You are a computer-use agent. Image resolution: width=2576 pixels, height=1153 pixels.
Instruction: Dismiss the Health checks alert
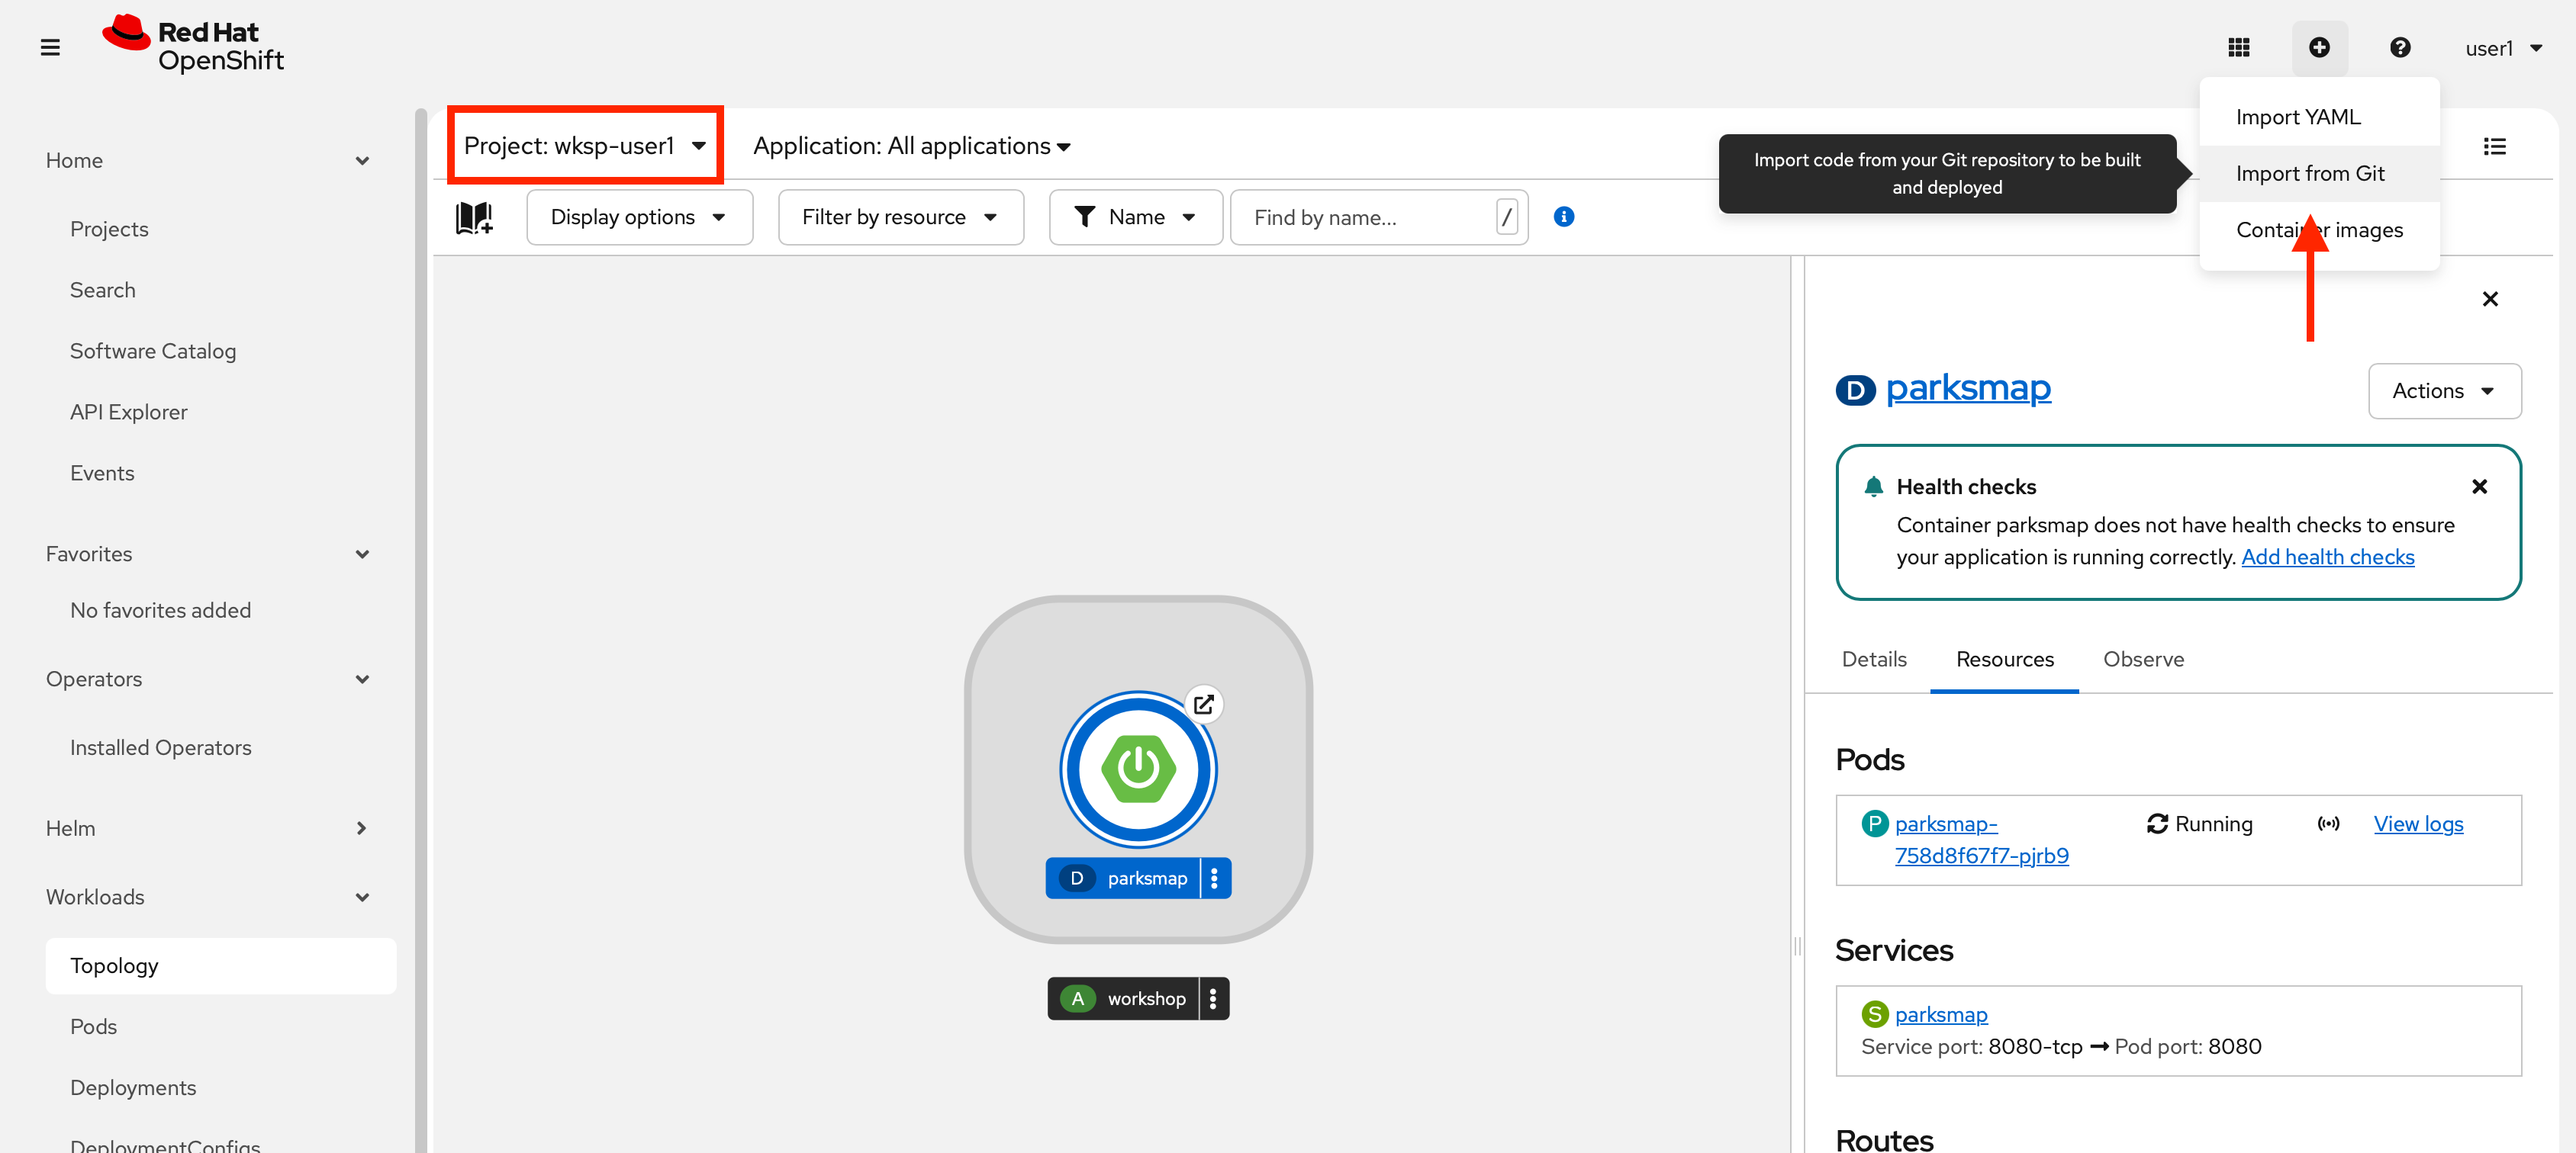(x=2479, y=487)
